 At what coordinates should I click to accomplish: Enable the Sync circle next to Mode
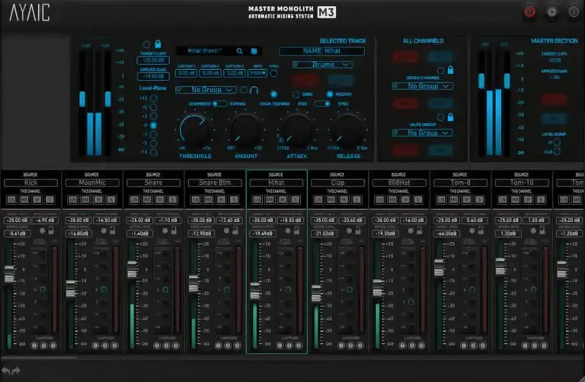pos(274,73)
